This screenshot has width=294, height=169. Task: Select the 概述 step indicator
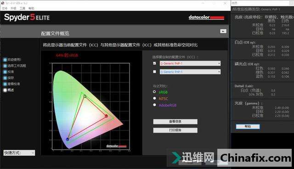[5, 90]
